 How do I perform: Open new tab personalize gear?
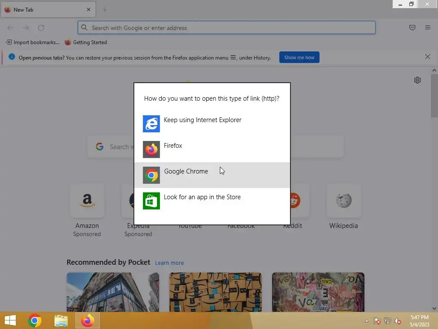tap(417, 80)
